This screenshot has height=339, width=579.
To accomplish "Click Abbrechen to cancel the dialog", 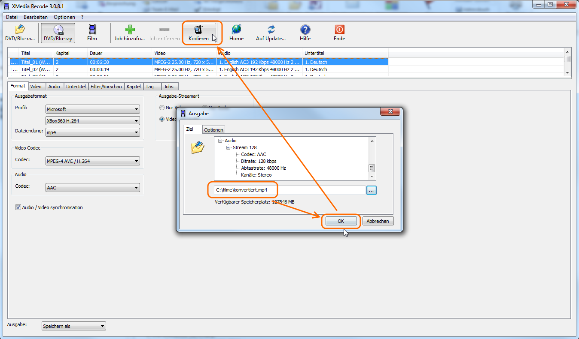I will [378, 221].
